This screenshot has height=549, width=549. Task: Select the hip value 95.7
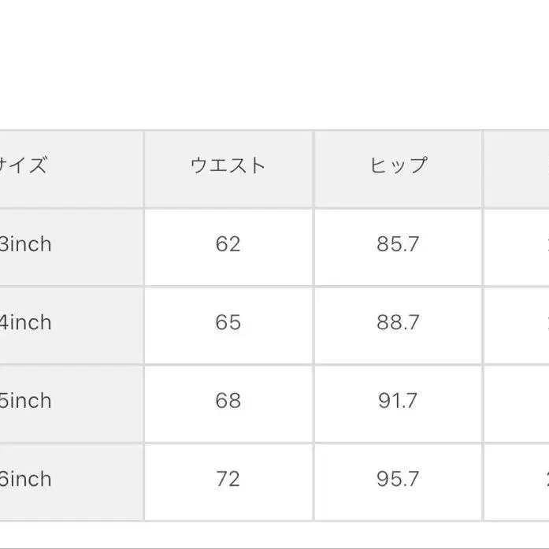398,479
